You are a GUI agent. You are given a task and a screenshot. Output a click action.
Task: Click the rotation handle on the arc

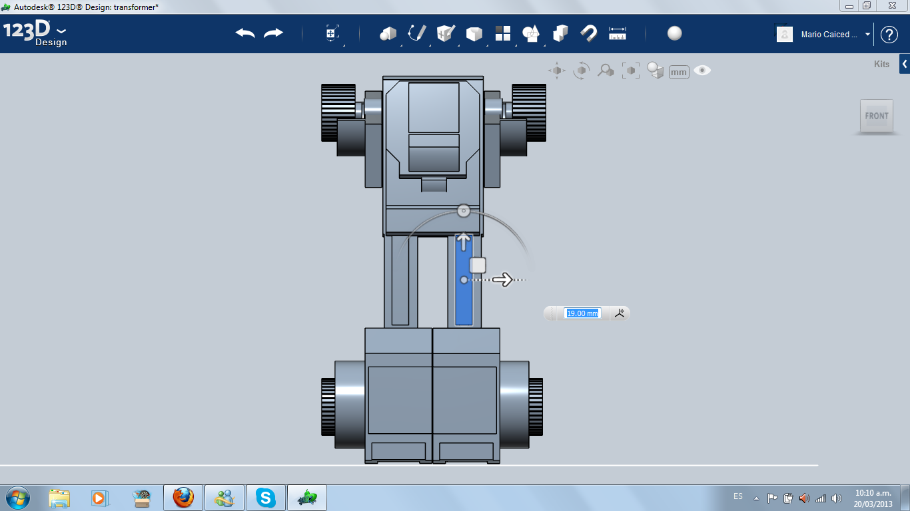point(464,212)
